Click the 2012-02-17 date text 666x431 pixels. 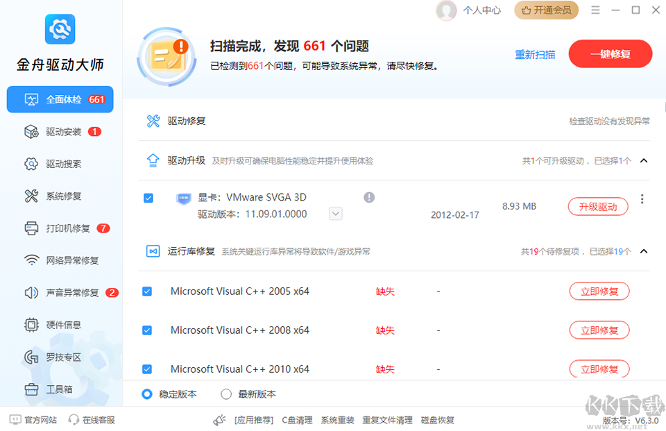(455, 215)
